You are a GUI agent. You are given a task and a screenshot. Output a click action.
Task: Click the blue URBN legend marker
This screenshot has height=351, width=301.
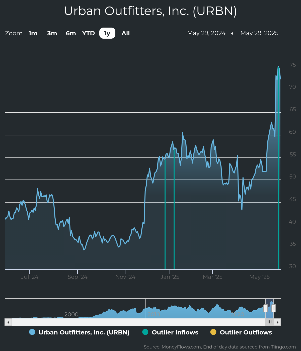pos(32,332)
